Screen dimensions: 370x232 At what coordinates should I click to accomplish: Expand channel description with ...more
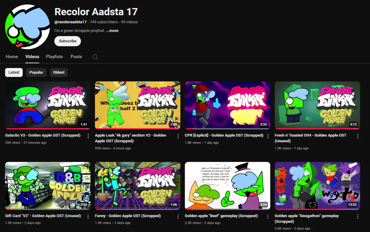point(112,31)
